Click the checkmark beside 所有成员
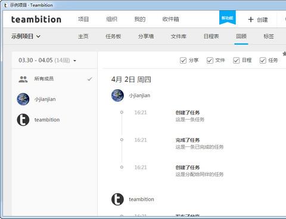286x219 pixels. click(90, 79)
